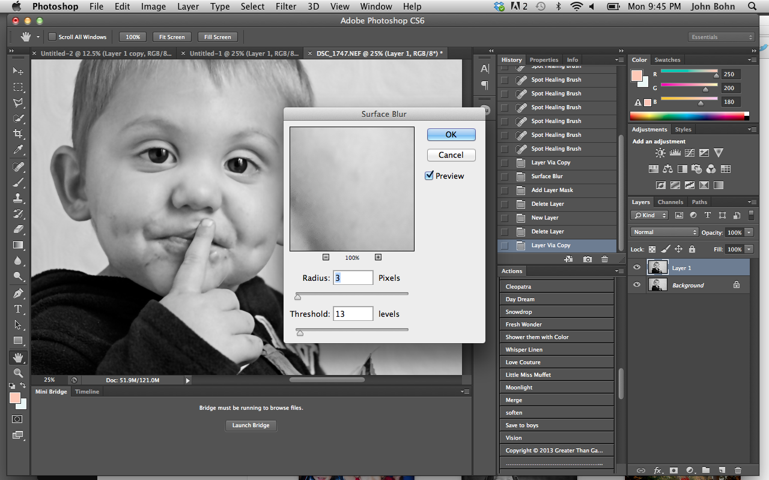This screenshot has height=480, width=769.
Task: Confirm Surface Blur with OK
Action: pyautogui.click(x=451, y=134)
